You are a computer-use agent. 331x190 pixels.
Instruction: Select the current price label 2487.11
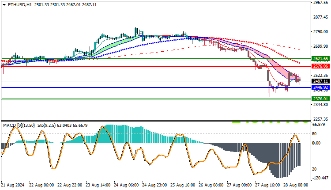(320, 81)
